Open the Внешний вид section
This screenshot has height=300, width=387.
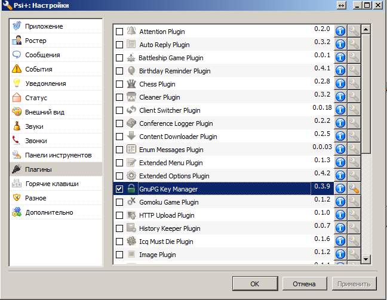tap(56, 112)
